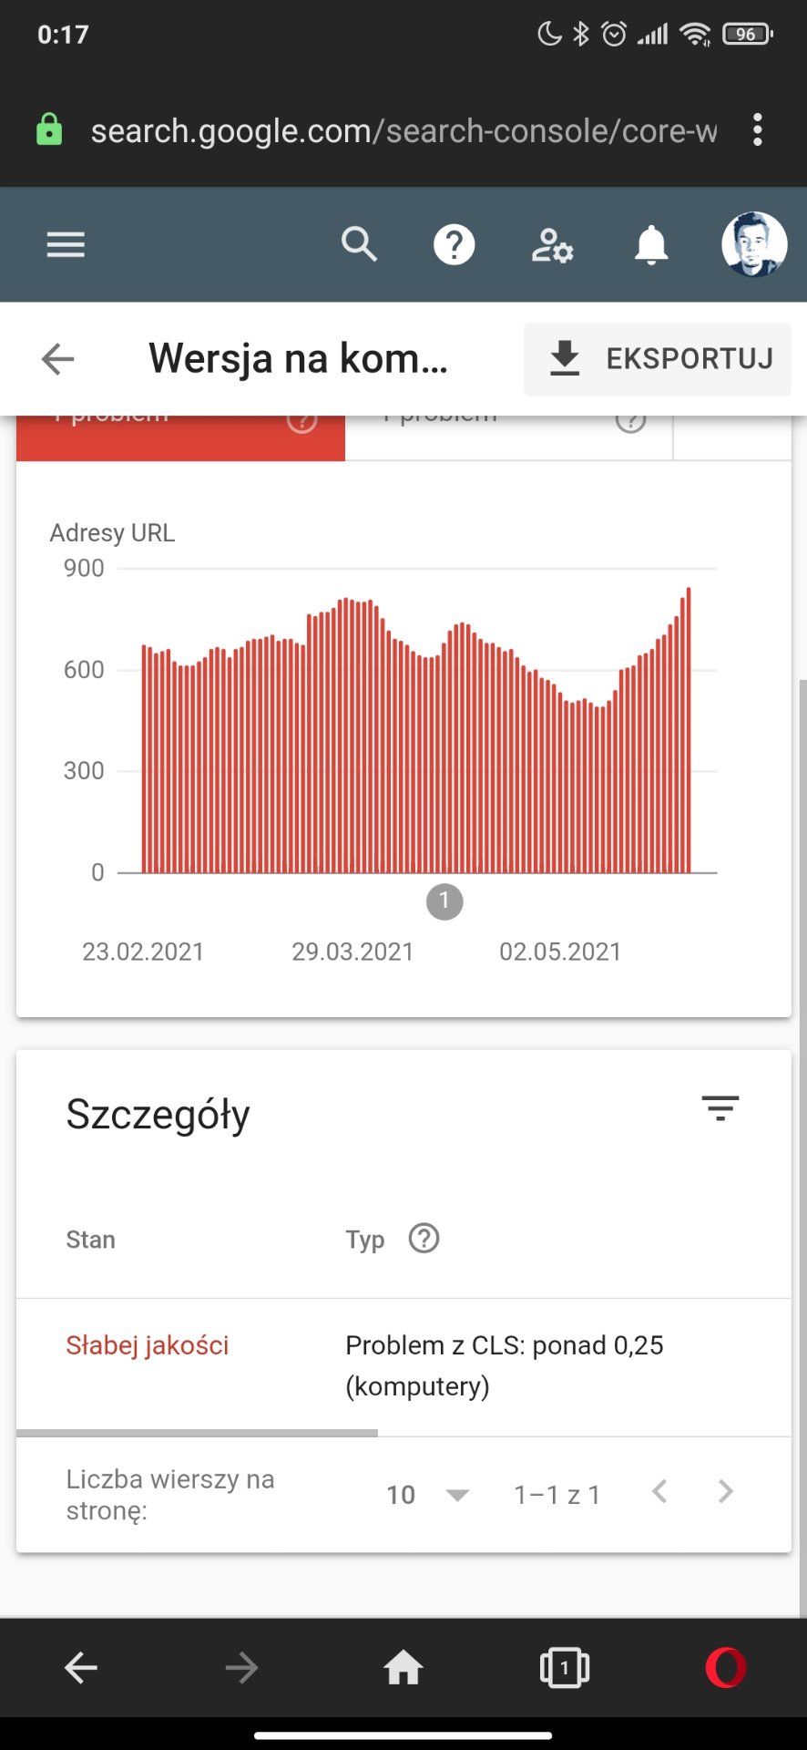This screenshot has width=807, height=1750.
Task: Open the Szczegóły filter icon
Action: pyautogui.click(x=720, y=1107)
